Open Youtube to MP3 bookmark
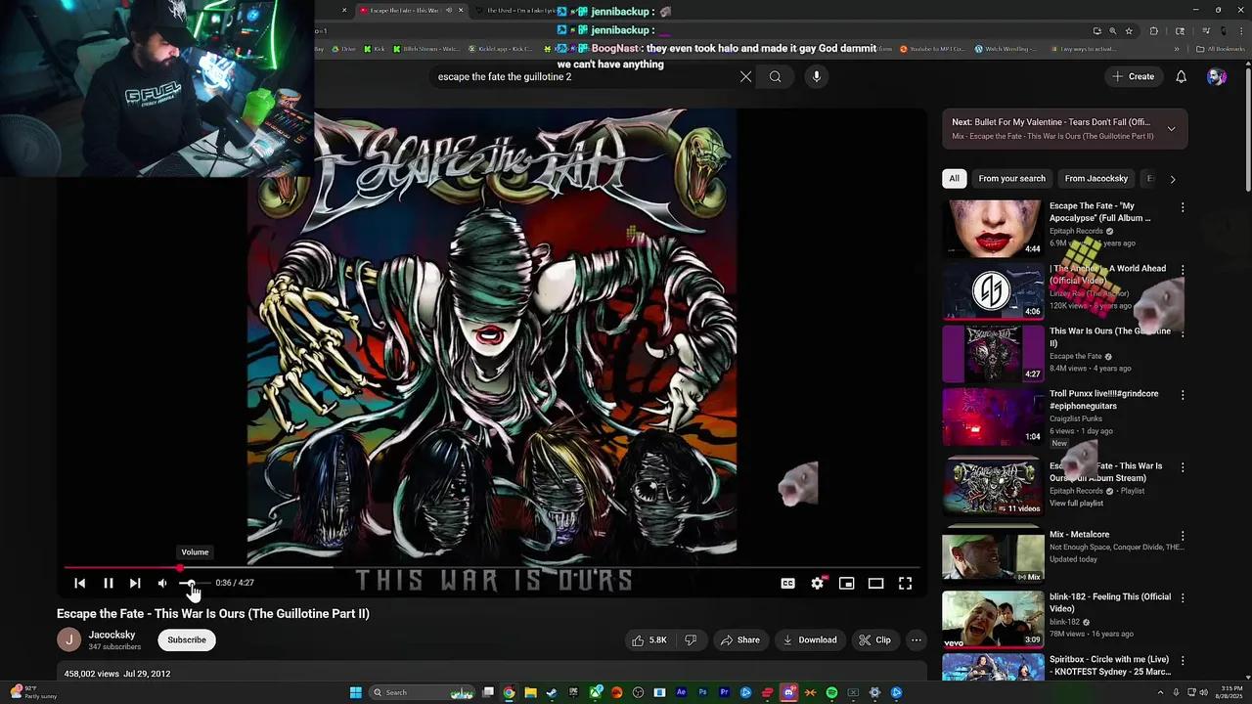 coord(931,49)
